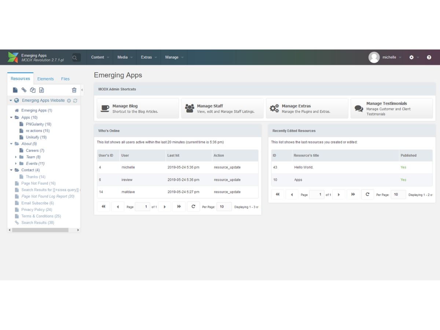Create a new symlink from the tree toolbar

[x=33, y=90]
